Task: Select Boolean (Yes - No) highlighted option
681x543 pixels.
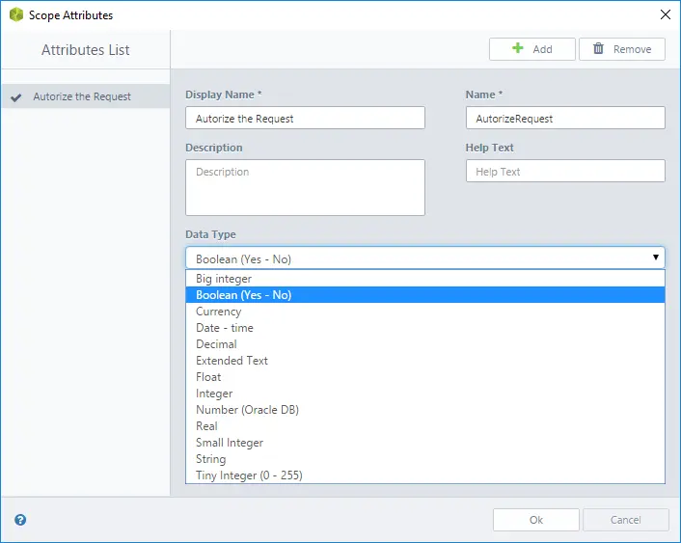Action: point(425,295)
